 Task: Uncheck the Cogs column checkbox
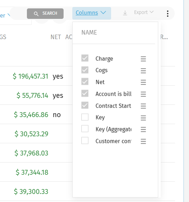[x=85, y=70]
